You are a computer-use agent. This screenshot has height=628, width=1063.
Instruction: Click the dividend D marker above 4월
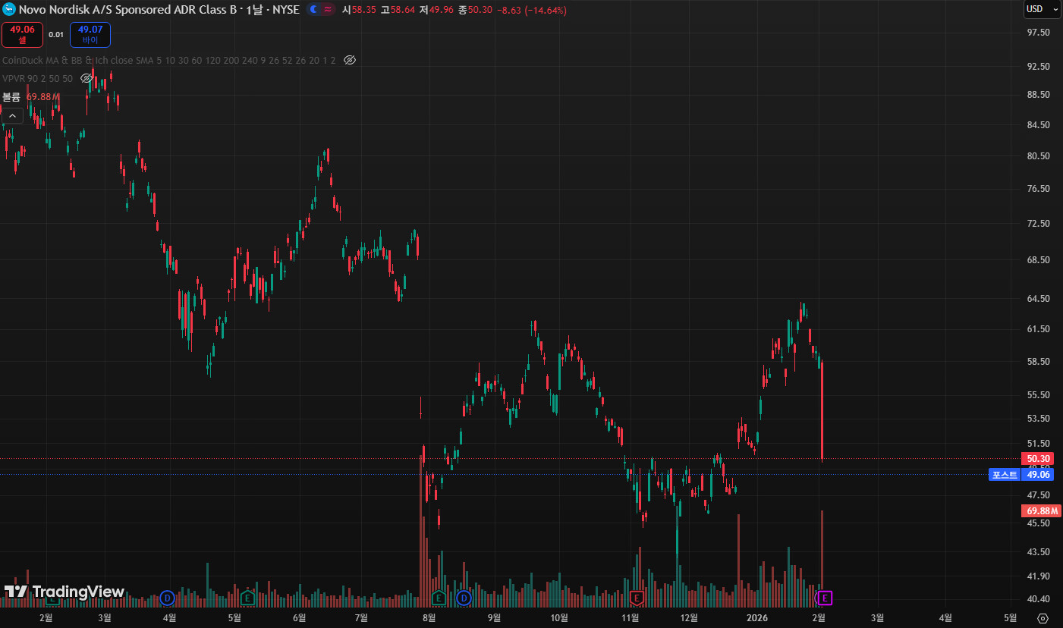[x=168, y=598]
